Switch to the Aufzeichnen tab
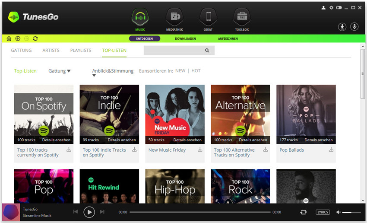The width and height of the screenshot is (367, 223). (x=228, y=38)
